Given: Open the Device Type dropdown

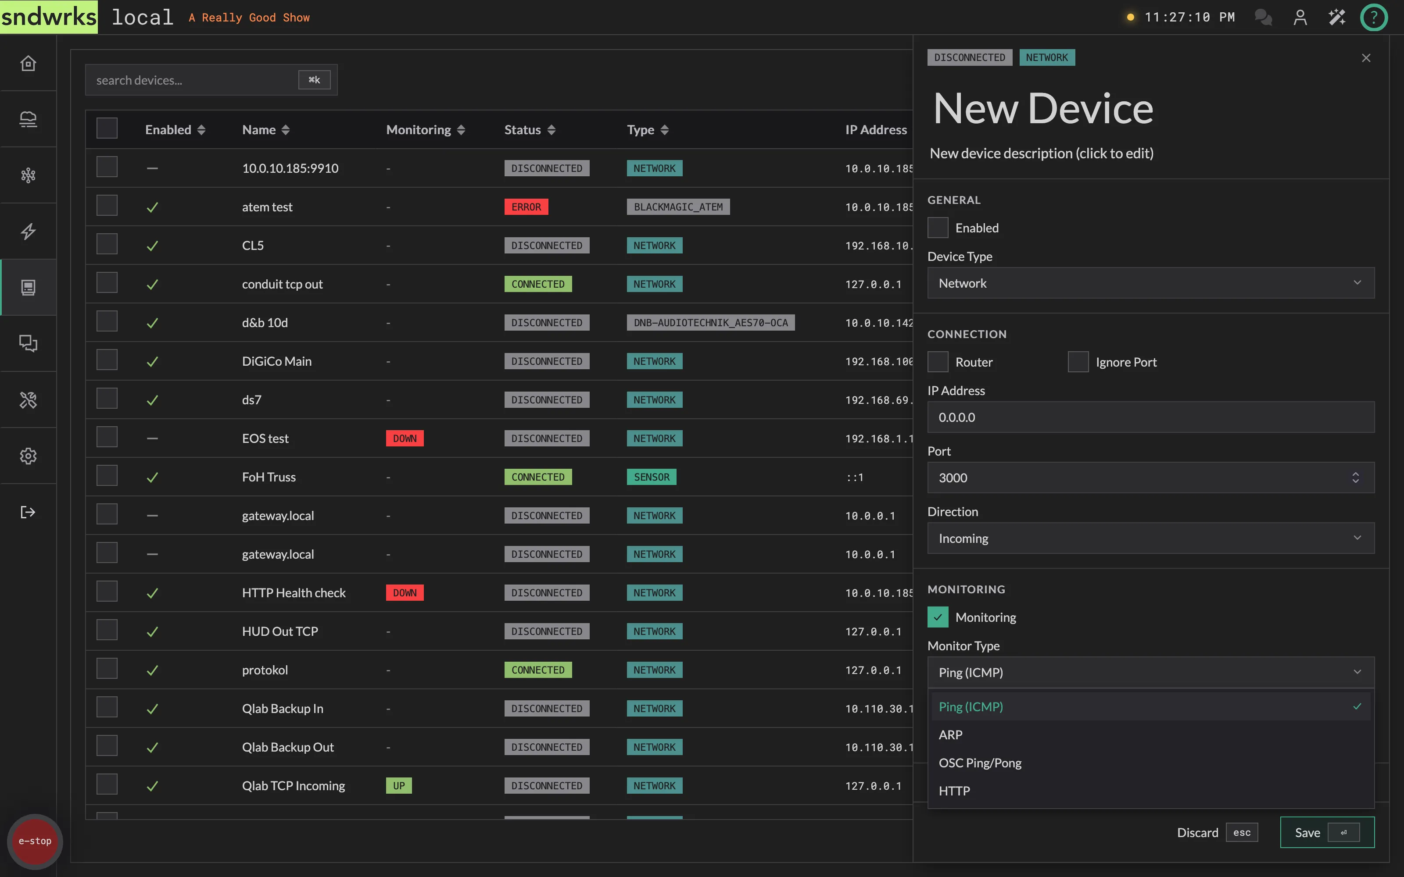Looking at the screenshot, I should click(1150, 283).
